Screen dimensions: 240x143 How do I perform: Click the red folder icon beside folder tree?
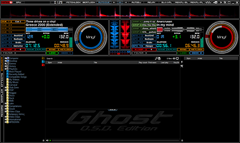click(x=43, y=65)
